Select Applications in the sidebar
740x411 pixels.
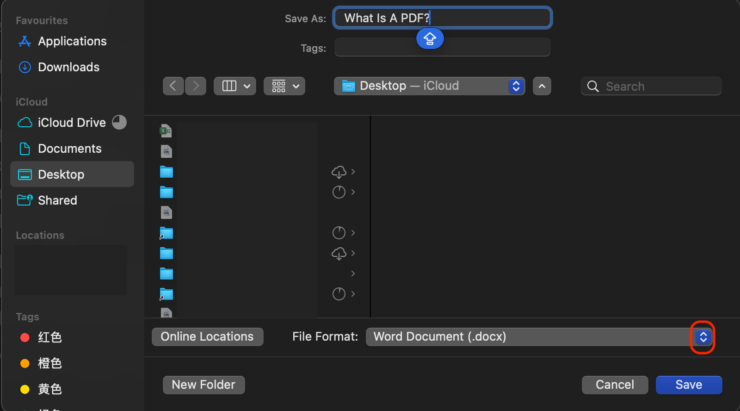[72, 41]
